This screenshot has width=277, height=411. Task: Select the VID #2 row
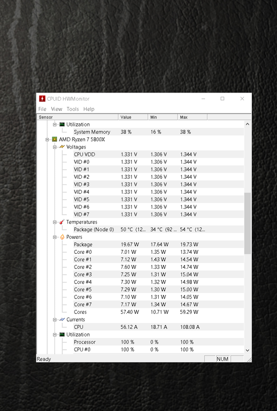(158, 177)
